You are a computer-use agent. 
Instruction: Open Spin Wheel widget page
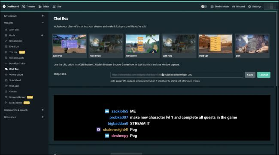pyautogui.click(x=15, y=80)
